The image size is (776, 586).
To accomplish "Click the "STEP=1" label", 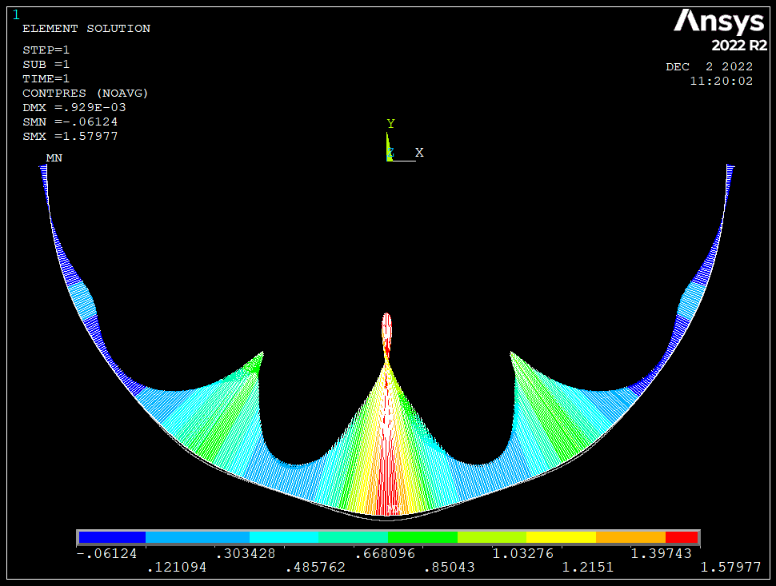I will click(x=46, y=50).
